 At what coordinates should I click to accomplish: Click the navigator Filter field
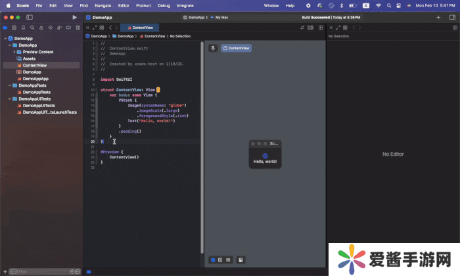coord(39,271)
